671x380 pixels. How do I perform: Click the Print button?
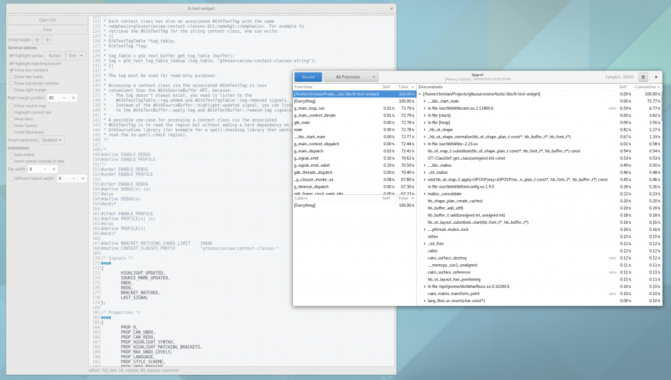pos(47,30)
